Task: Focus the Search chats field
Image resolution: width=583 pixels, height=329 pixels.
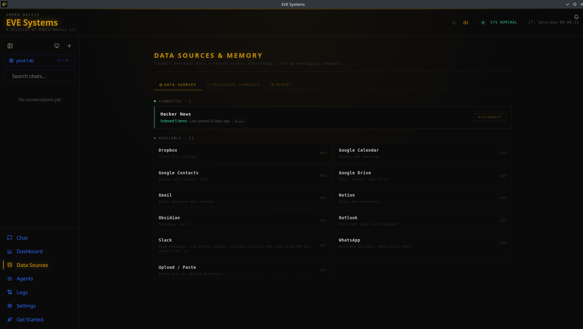Action: click(x=40, y=76)
